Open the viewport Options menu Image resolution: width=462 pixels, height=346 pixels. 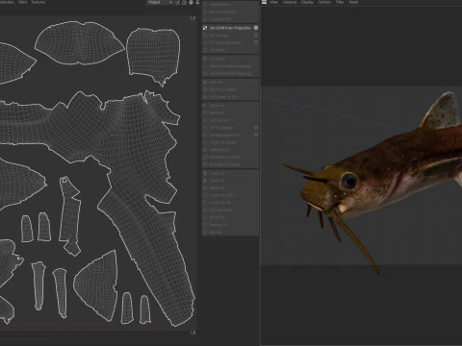324,2
